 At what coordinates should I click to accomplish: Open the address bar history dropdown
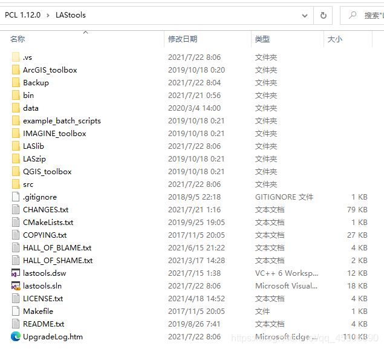[305, 16]
